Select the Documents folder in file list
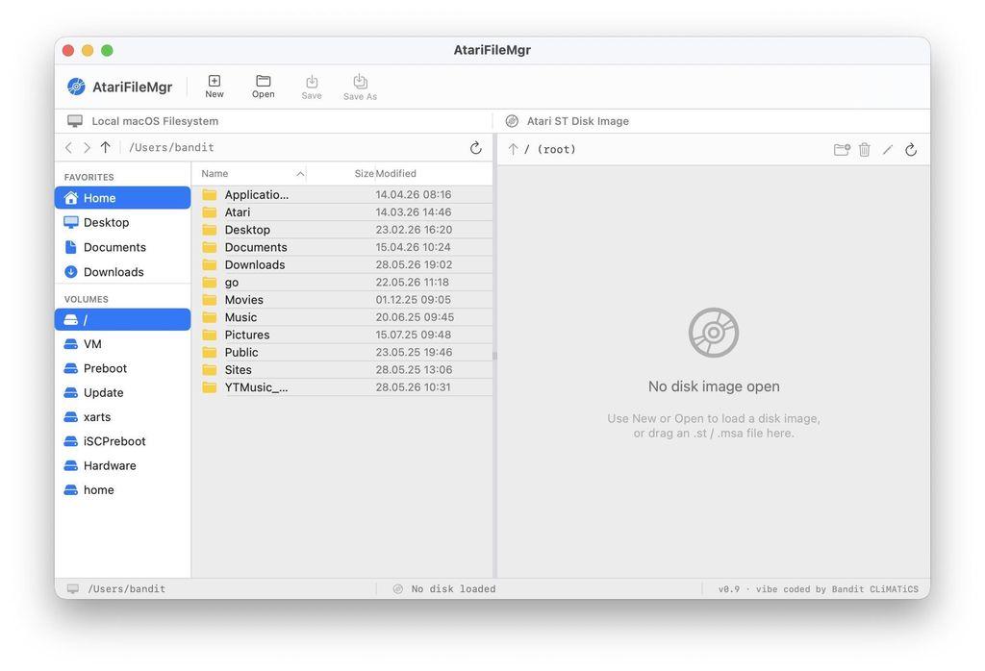Screen dimensions: 985x671 pyautogui.click(x=343, y=247)
